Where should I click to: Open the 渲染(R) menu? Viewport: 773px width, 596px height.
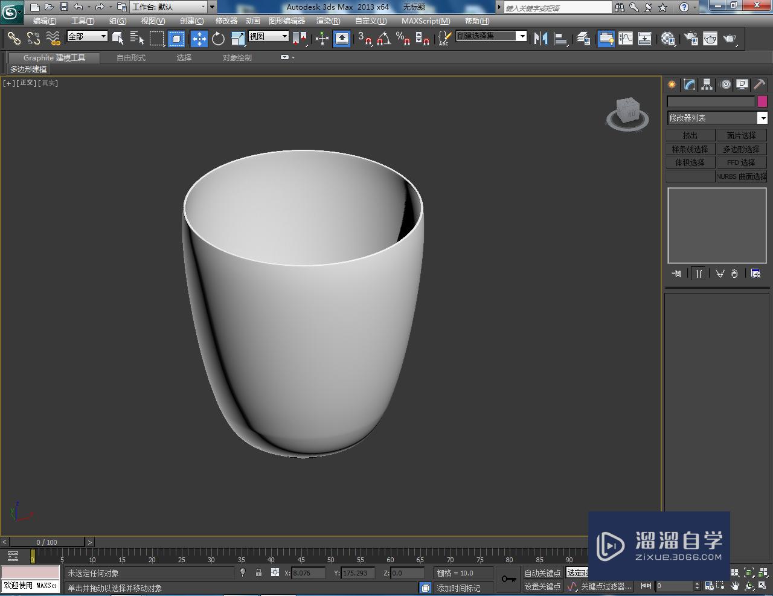329,21
